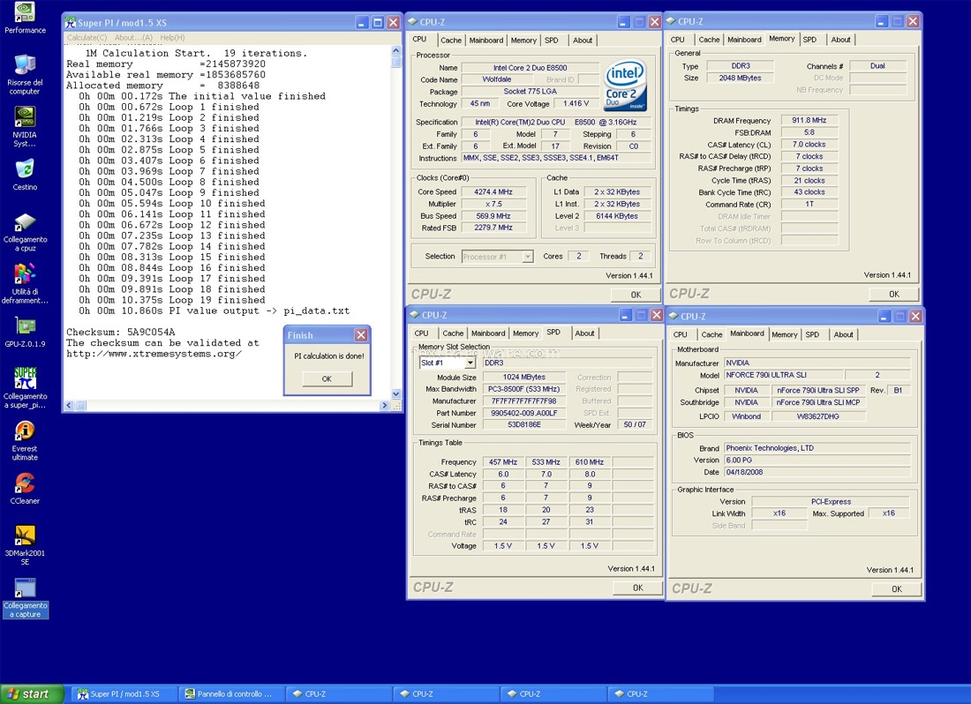The width and height of the screenshot is (971, 704).
Task: Click the 'NFORCE 790i ULTRA SLI' model field
Action: (x=784, y=375)
